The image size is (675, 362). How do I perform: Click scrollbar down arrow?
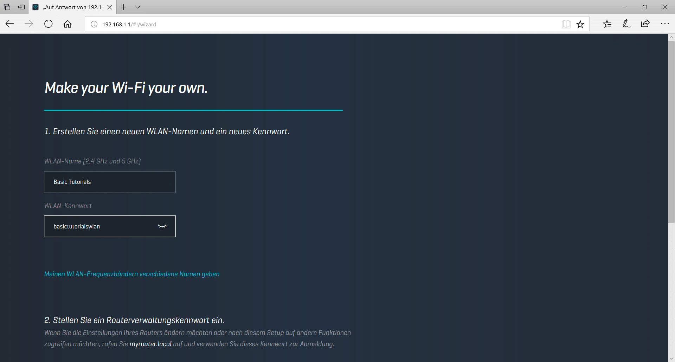[671, 358]
